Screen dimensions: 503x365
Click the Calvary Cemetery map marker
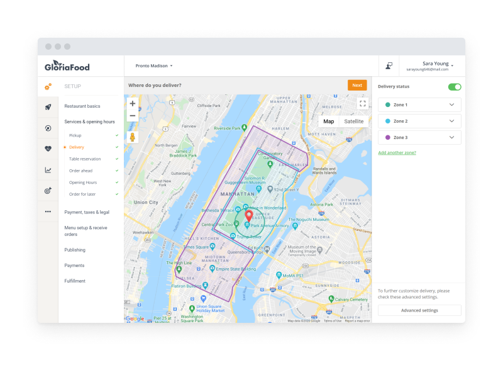pos(331,299)
